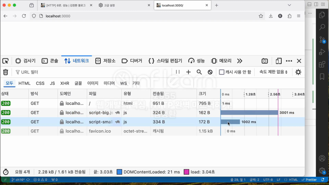Select the script-big.js request row
Screen dimensions: 329x185
click(103, 112)
